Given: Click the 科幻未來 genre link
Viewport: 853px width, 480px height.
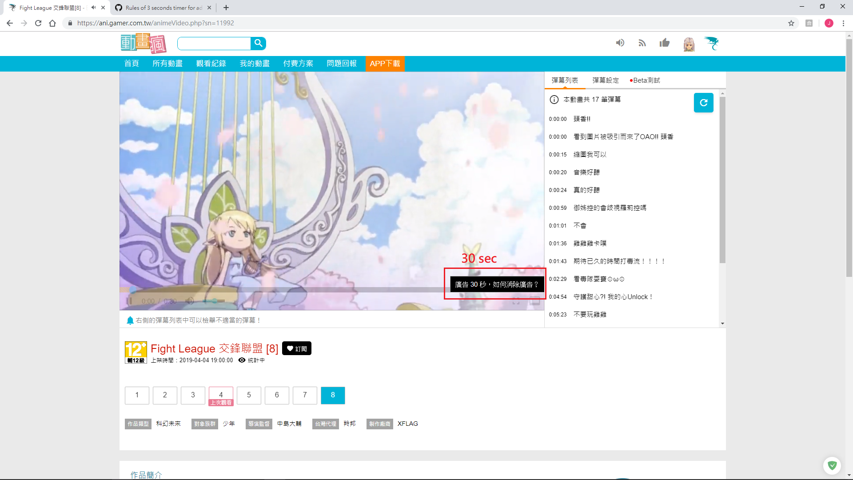Looking at the screenshot, I should pyautogui.click(x=168, y=424).
